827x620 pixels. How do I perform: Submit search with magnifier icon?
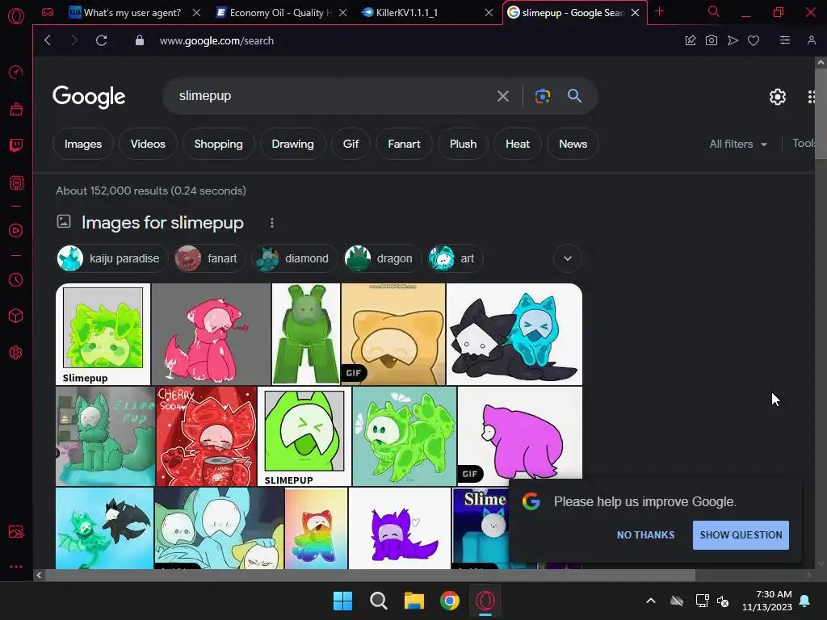click(x=574, y=96)
